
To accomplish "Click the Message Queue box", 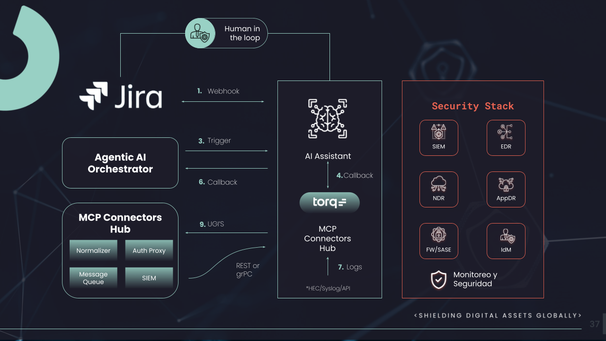I will coord(93,278).
